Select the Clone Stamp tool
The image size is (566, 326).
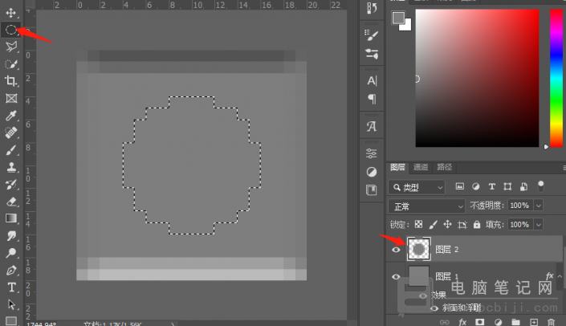click(10, 168)
